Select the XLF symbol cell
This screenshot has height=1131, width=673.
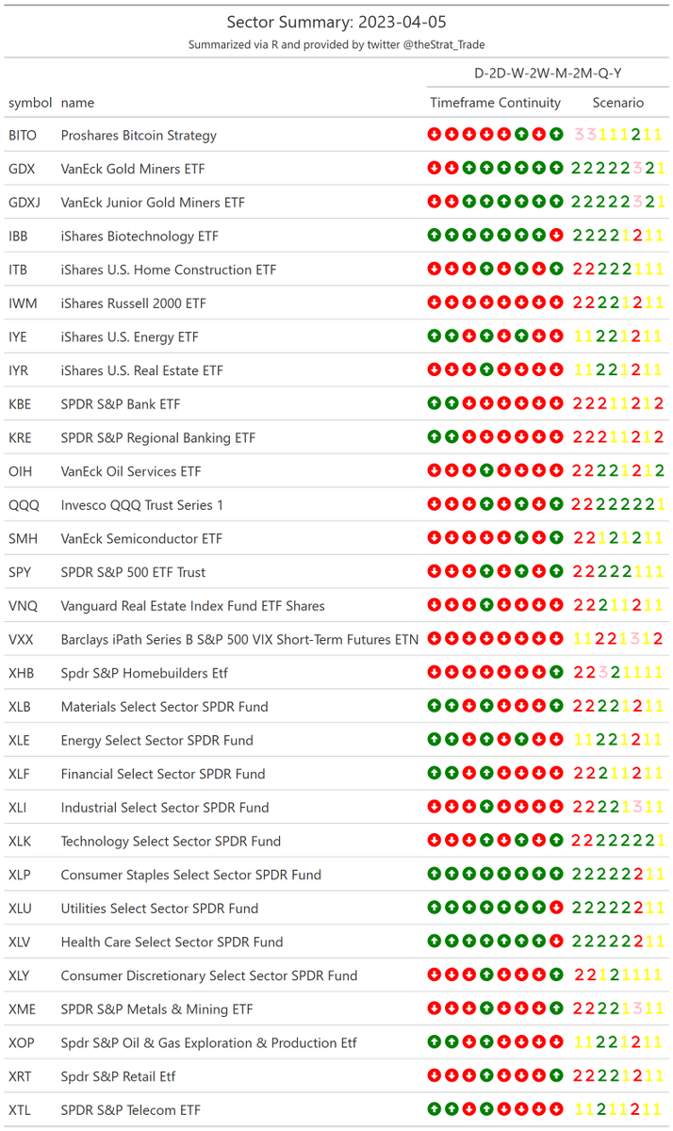pos(19,774)
